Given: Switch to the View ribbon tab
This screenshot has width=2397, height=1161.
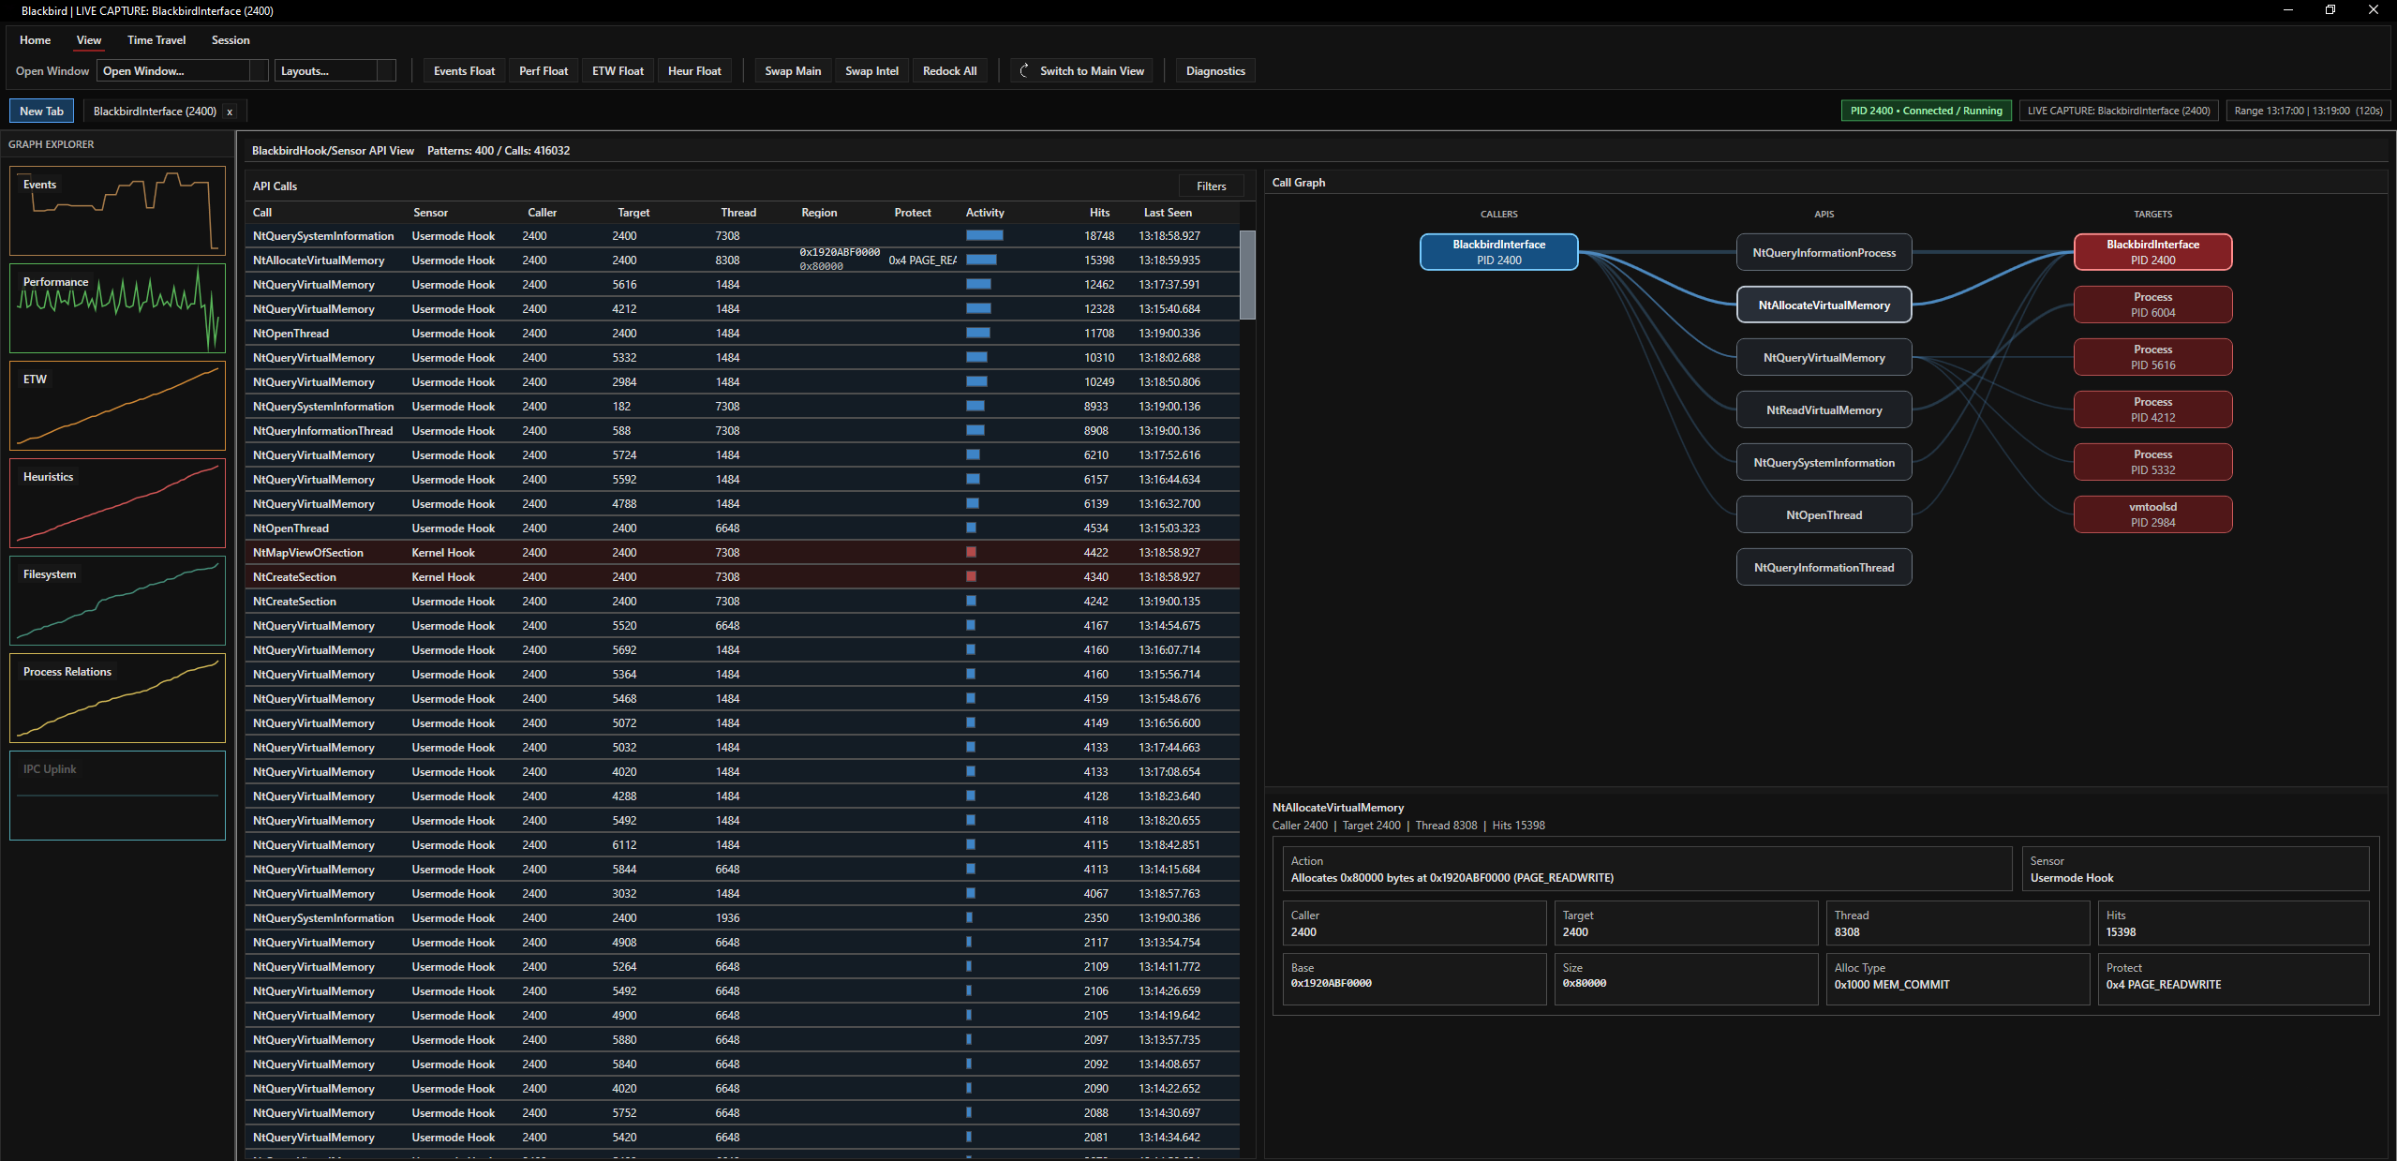Looking at the screenshot, I should point(89,40).
